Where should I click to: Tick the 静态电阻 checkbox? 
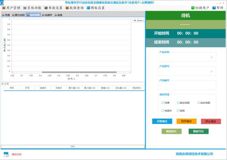coord(178,103)
